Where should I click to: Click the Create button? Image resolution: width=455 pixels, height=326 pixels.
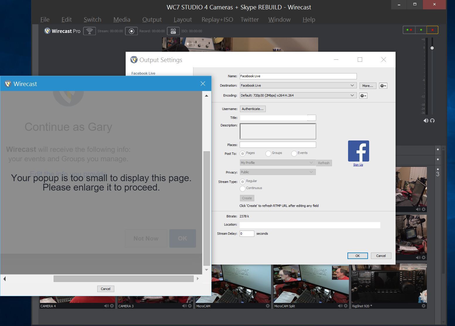(x=247, y=198)
